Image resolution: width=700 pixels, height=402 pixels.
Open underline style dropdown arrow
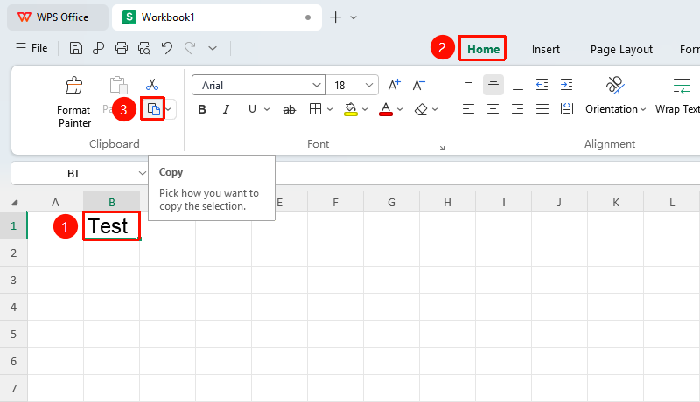point(267,109)
